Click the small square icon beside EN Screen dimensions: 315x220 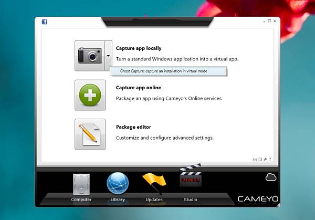[260, 159]
